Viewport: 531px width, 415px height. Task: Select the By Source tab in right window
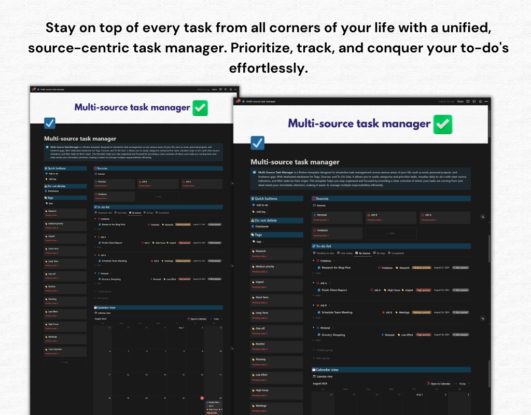(x=362, y=253)
